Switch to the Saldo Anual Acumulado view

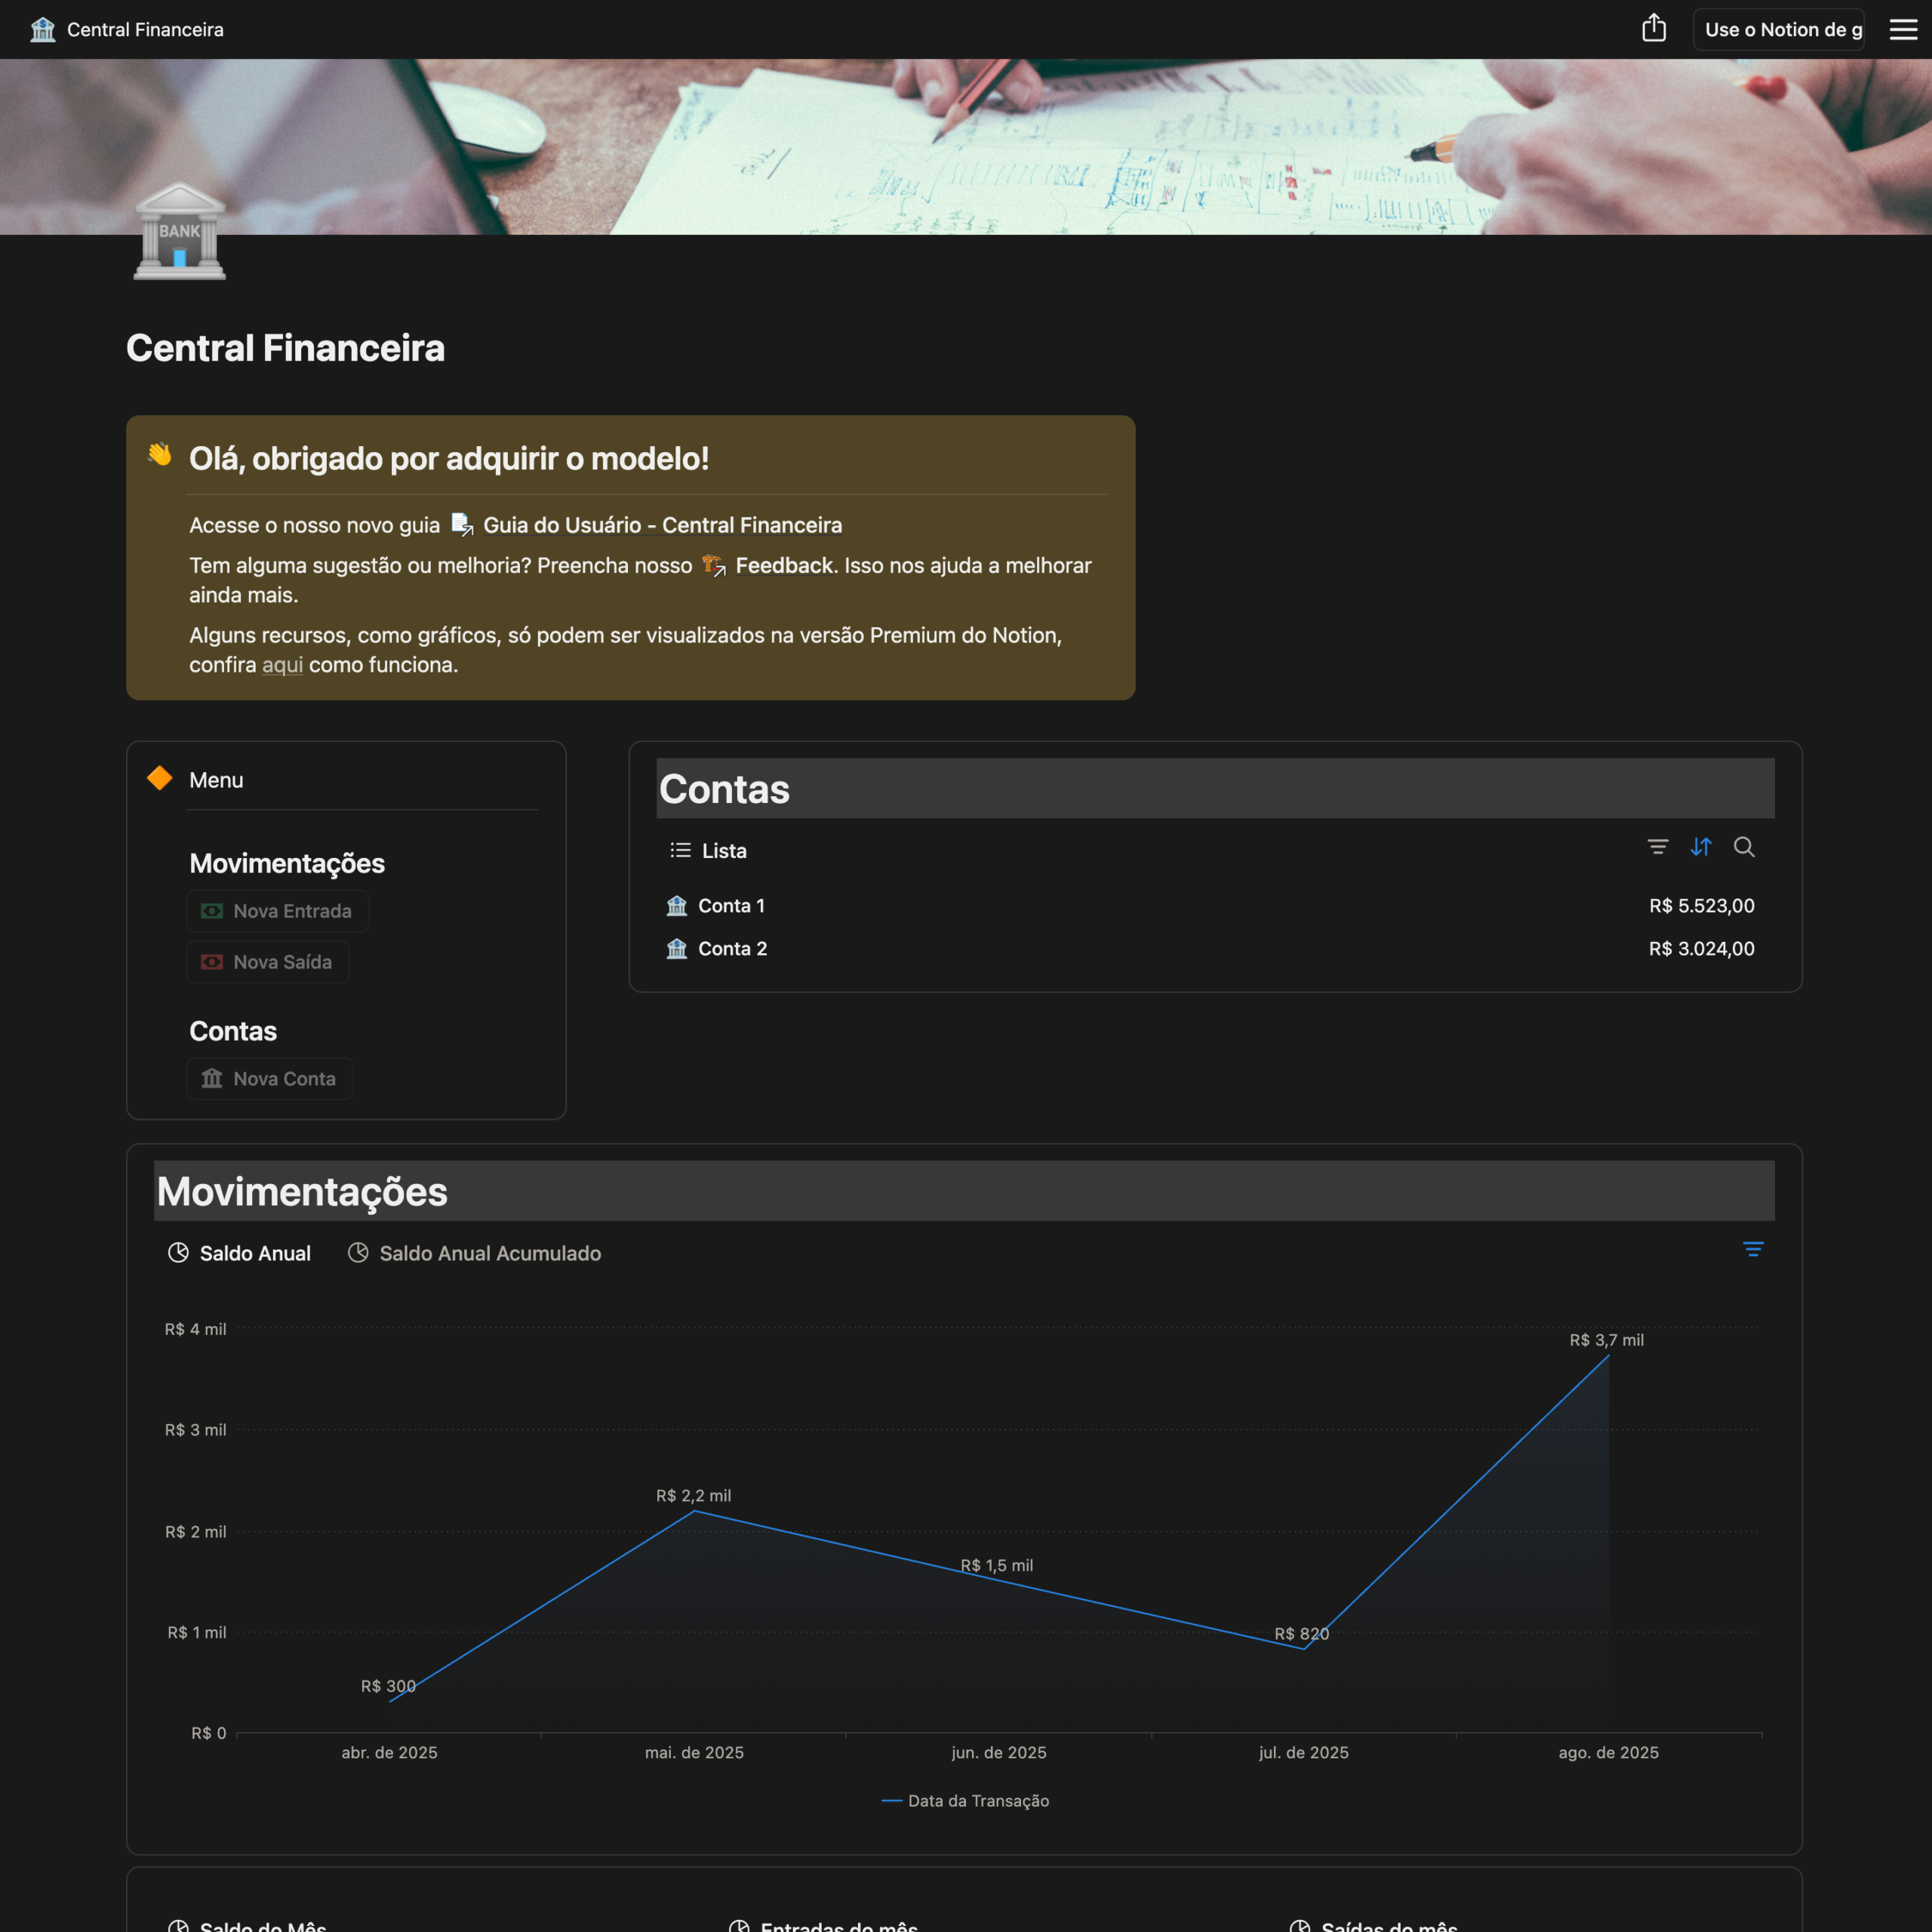tap(489, 1253)
